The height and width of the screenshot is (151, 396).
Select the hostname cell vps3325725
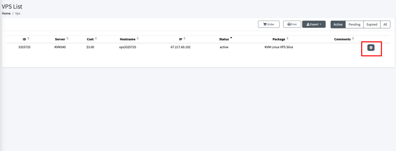point(128,47)
